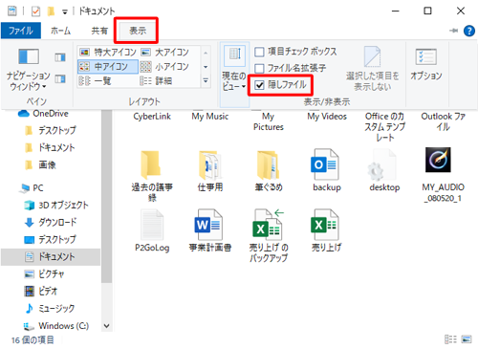Select ビデオ in navigation pane

click(x=41, y=291)
